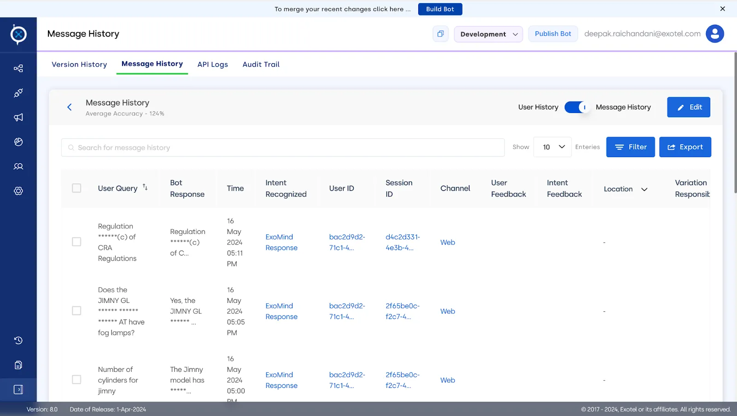
Task: Open the flow builder sidebar icon
Action: click(18, 68)
